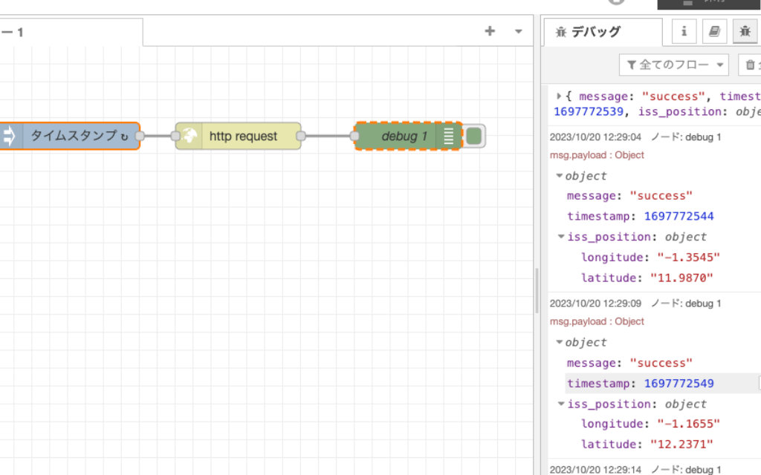Toggle the green enable button on debug 1
The height and width of the screenshot is (475, 761).
pos(473,136)
